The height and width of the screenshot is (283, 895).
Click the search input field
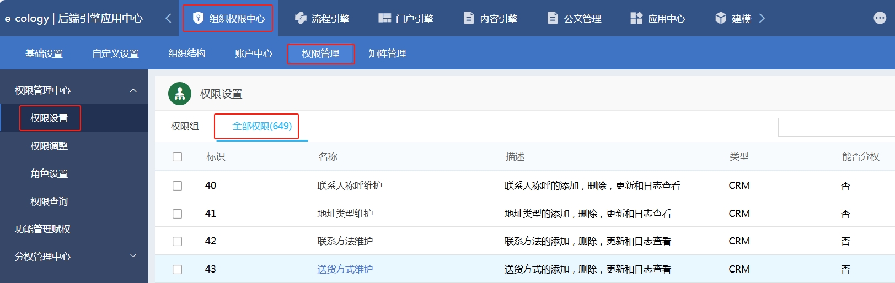[835, 127]
